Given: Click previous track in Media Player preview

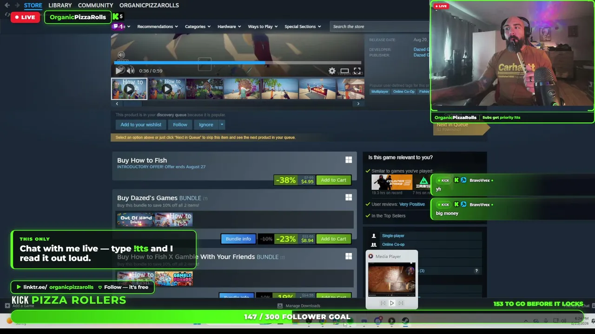Looking at the screenshot, I should (383, 303).
